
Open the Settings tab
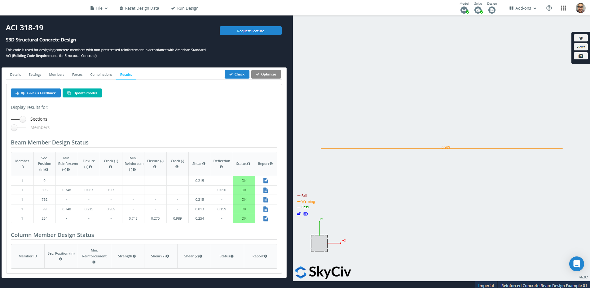(x=35, y=74)
